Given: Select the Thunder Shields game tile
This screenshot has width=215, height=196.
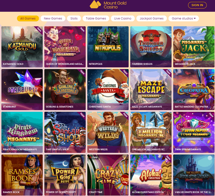Looking at the screenshot, I should pos(151,47).
